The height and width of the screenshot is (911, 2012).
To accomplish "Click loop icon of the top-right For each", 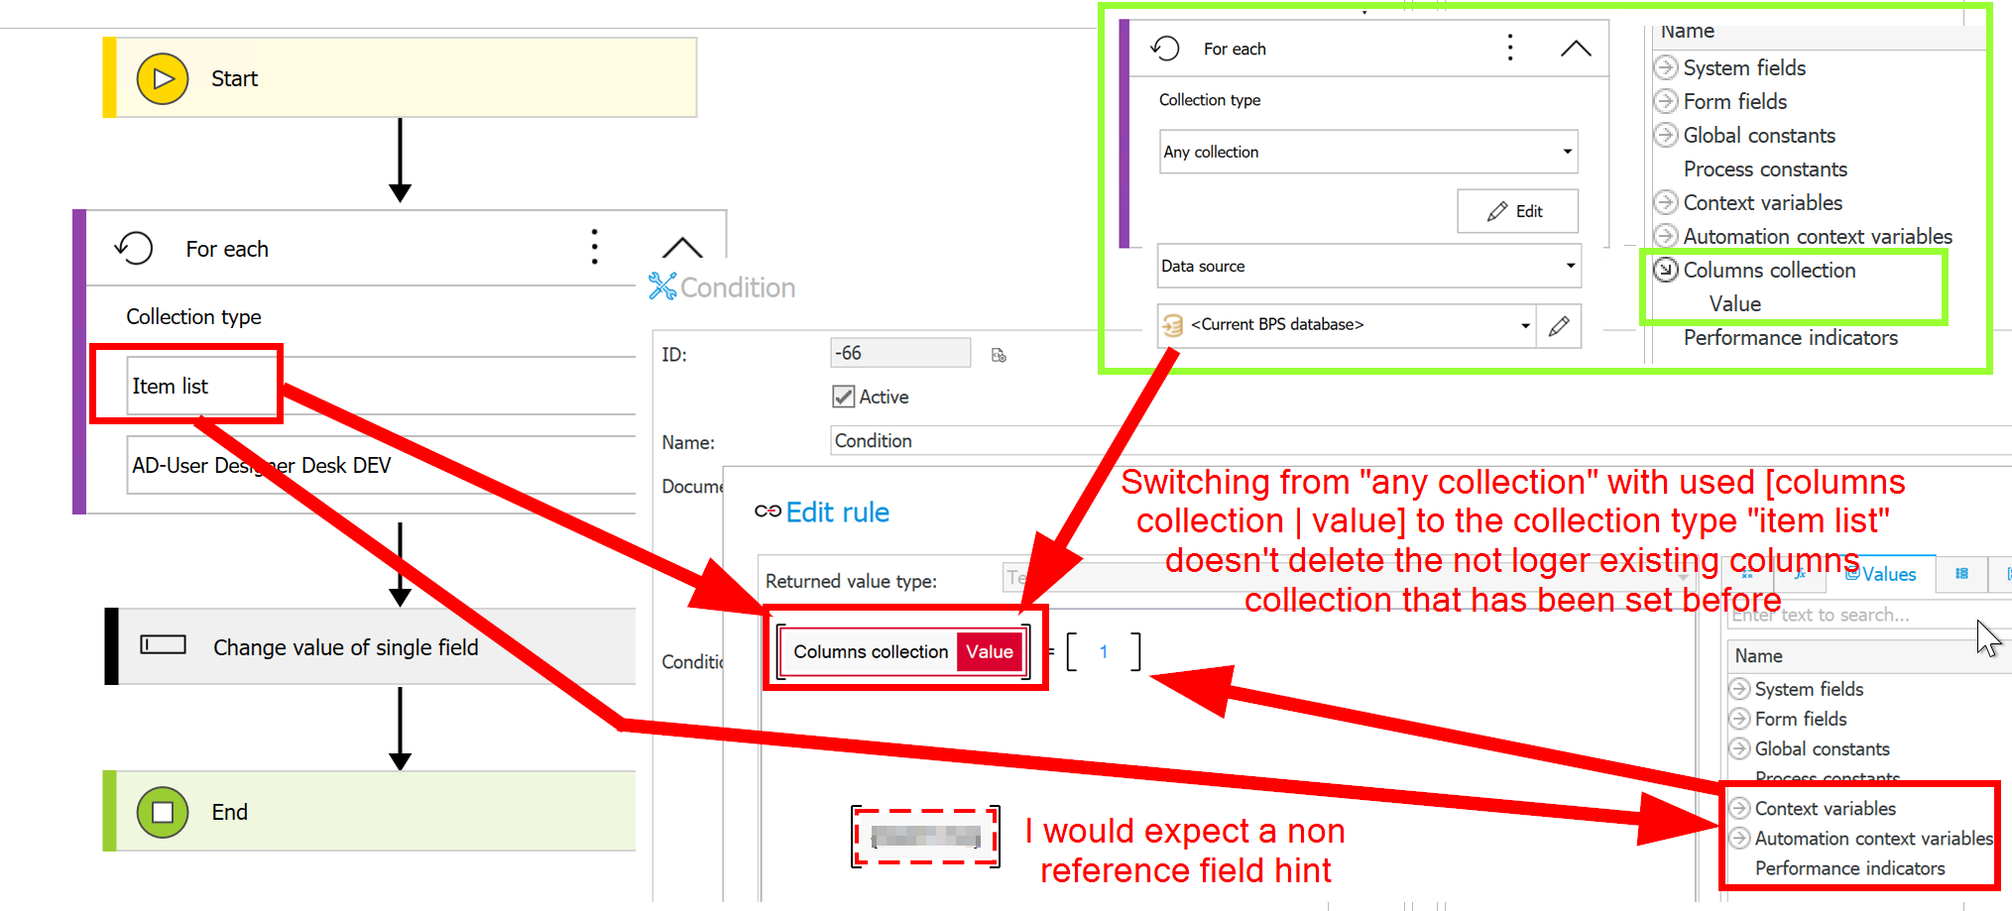I will 1165,49.
